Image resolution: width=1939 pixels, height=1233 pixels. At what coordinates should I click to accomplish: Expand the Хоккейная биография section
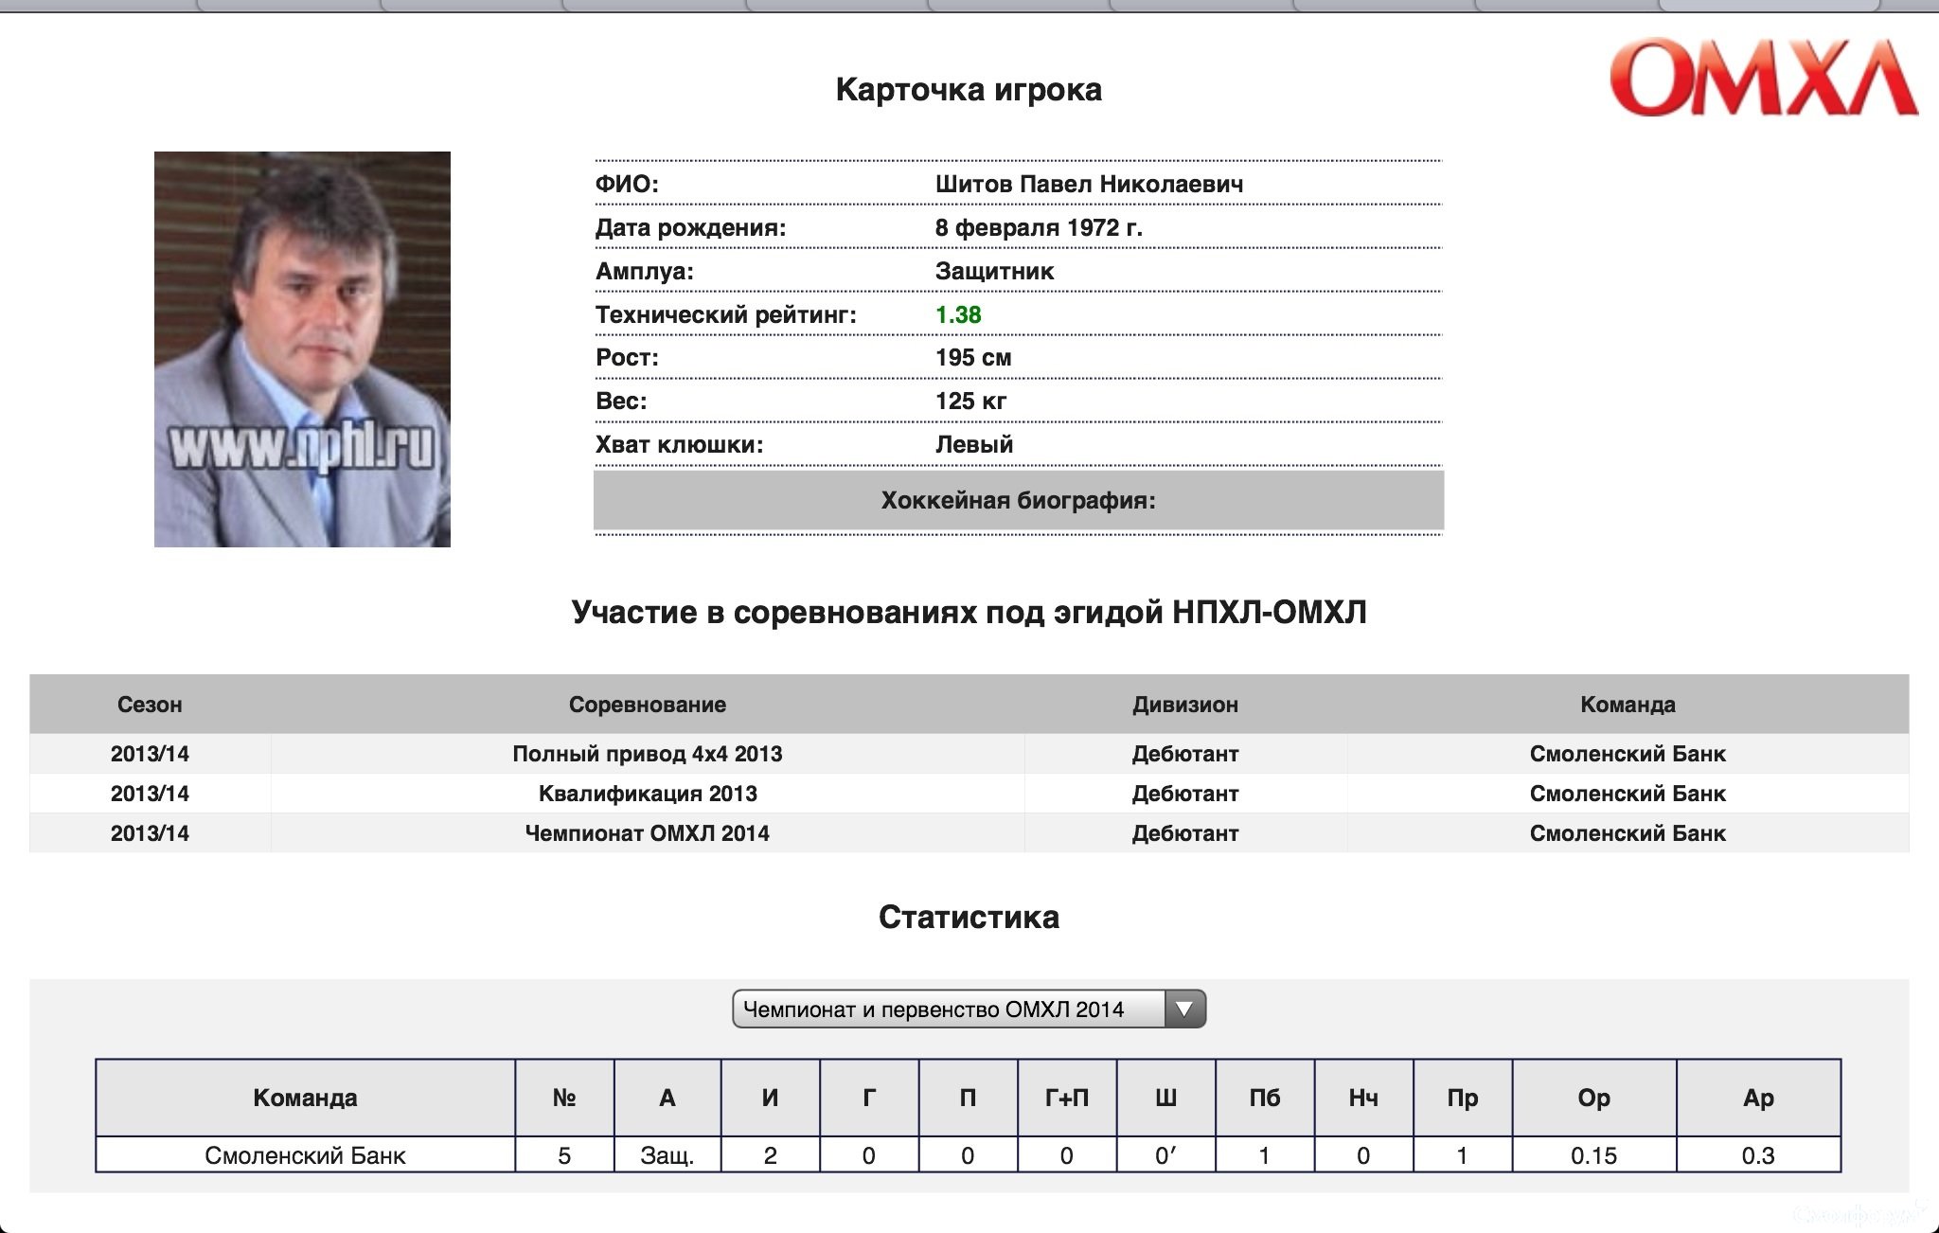tap(1018, 500)
